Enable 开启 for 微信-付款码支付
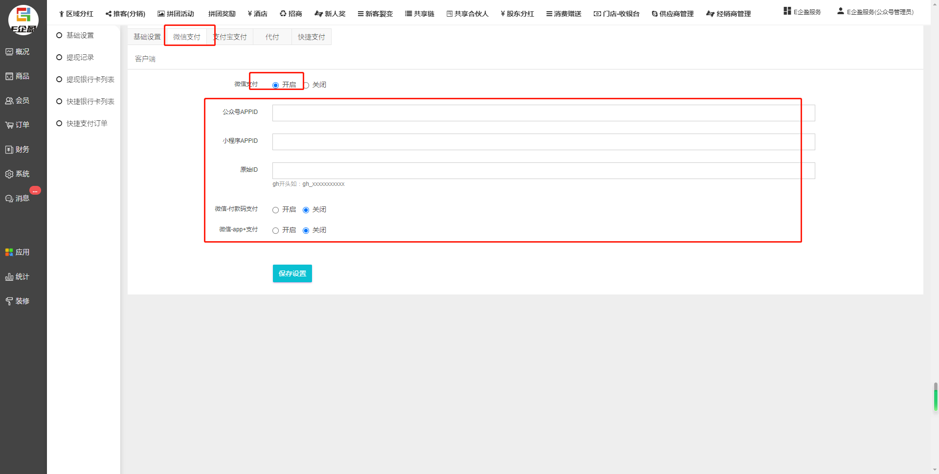This screenshot has height=474, width=939. pos(276,210)
